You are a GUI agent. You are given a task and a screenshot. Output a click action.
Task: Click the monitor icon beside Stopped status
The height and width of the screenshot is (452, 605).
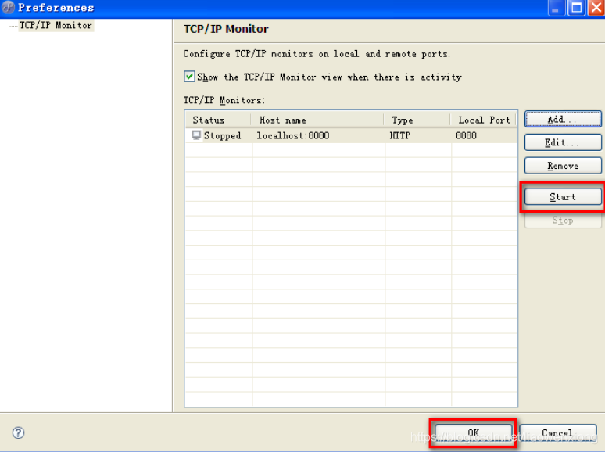[x=196, y=135]
